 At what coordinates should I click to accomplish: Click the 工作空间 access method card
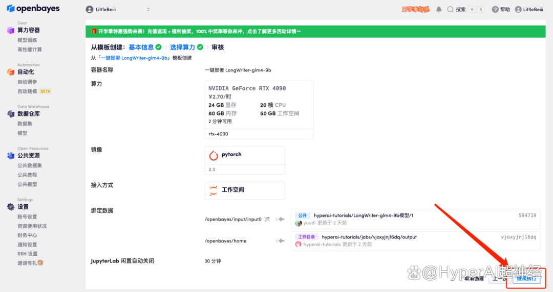point(244,190)
